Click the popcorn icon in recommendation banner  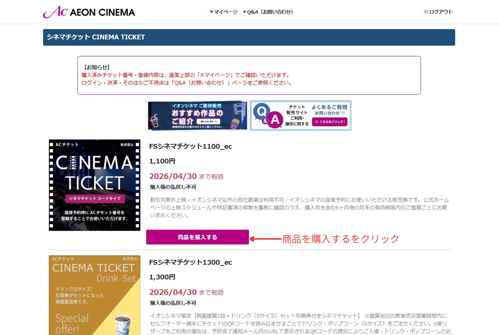tap(235, 123)
